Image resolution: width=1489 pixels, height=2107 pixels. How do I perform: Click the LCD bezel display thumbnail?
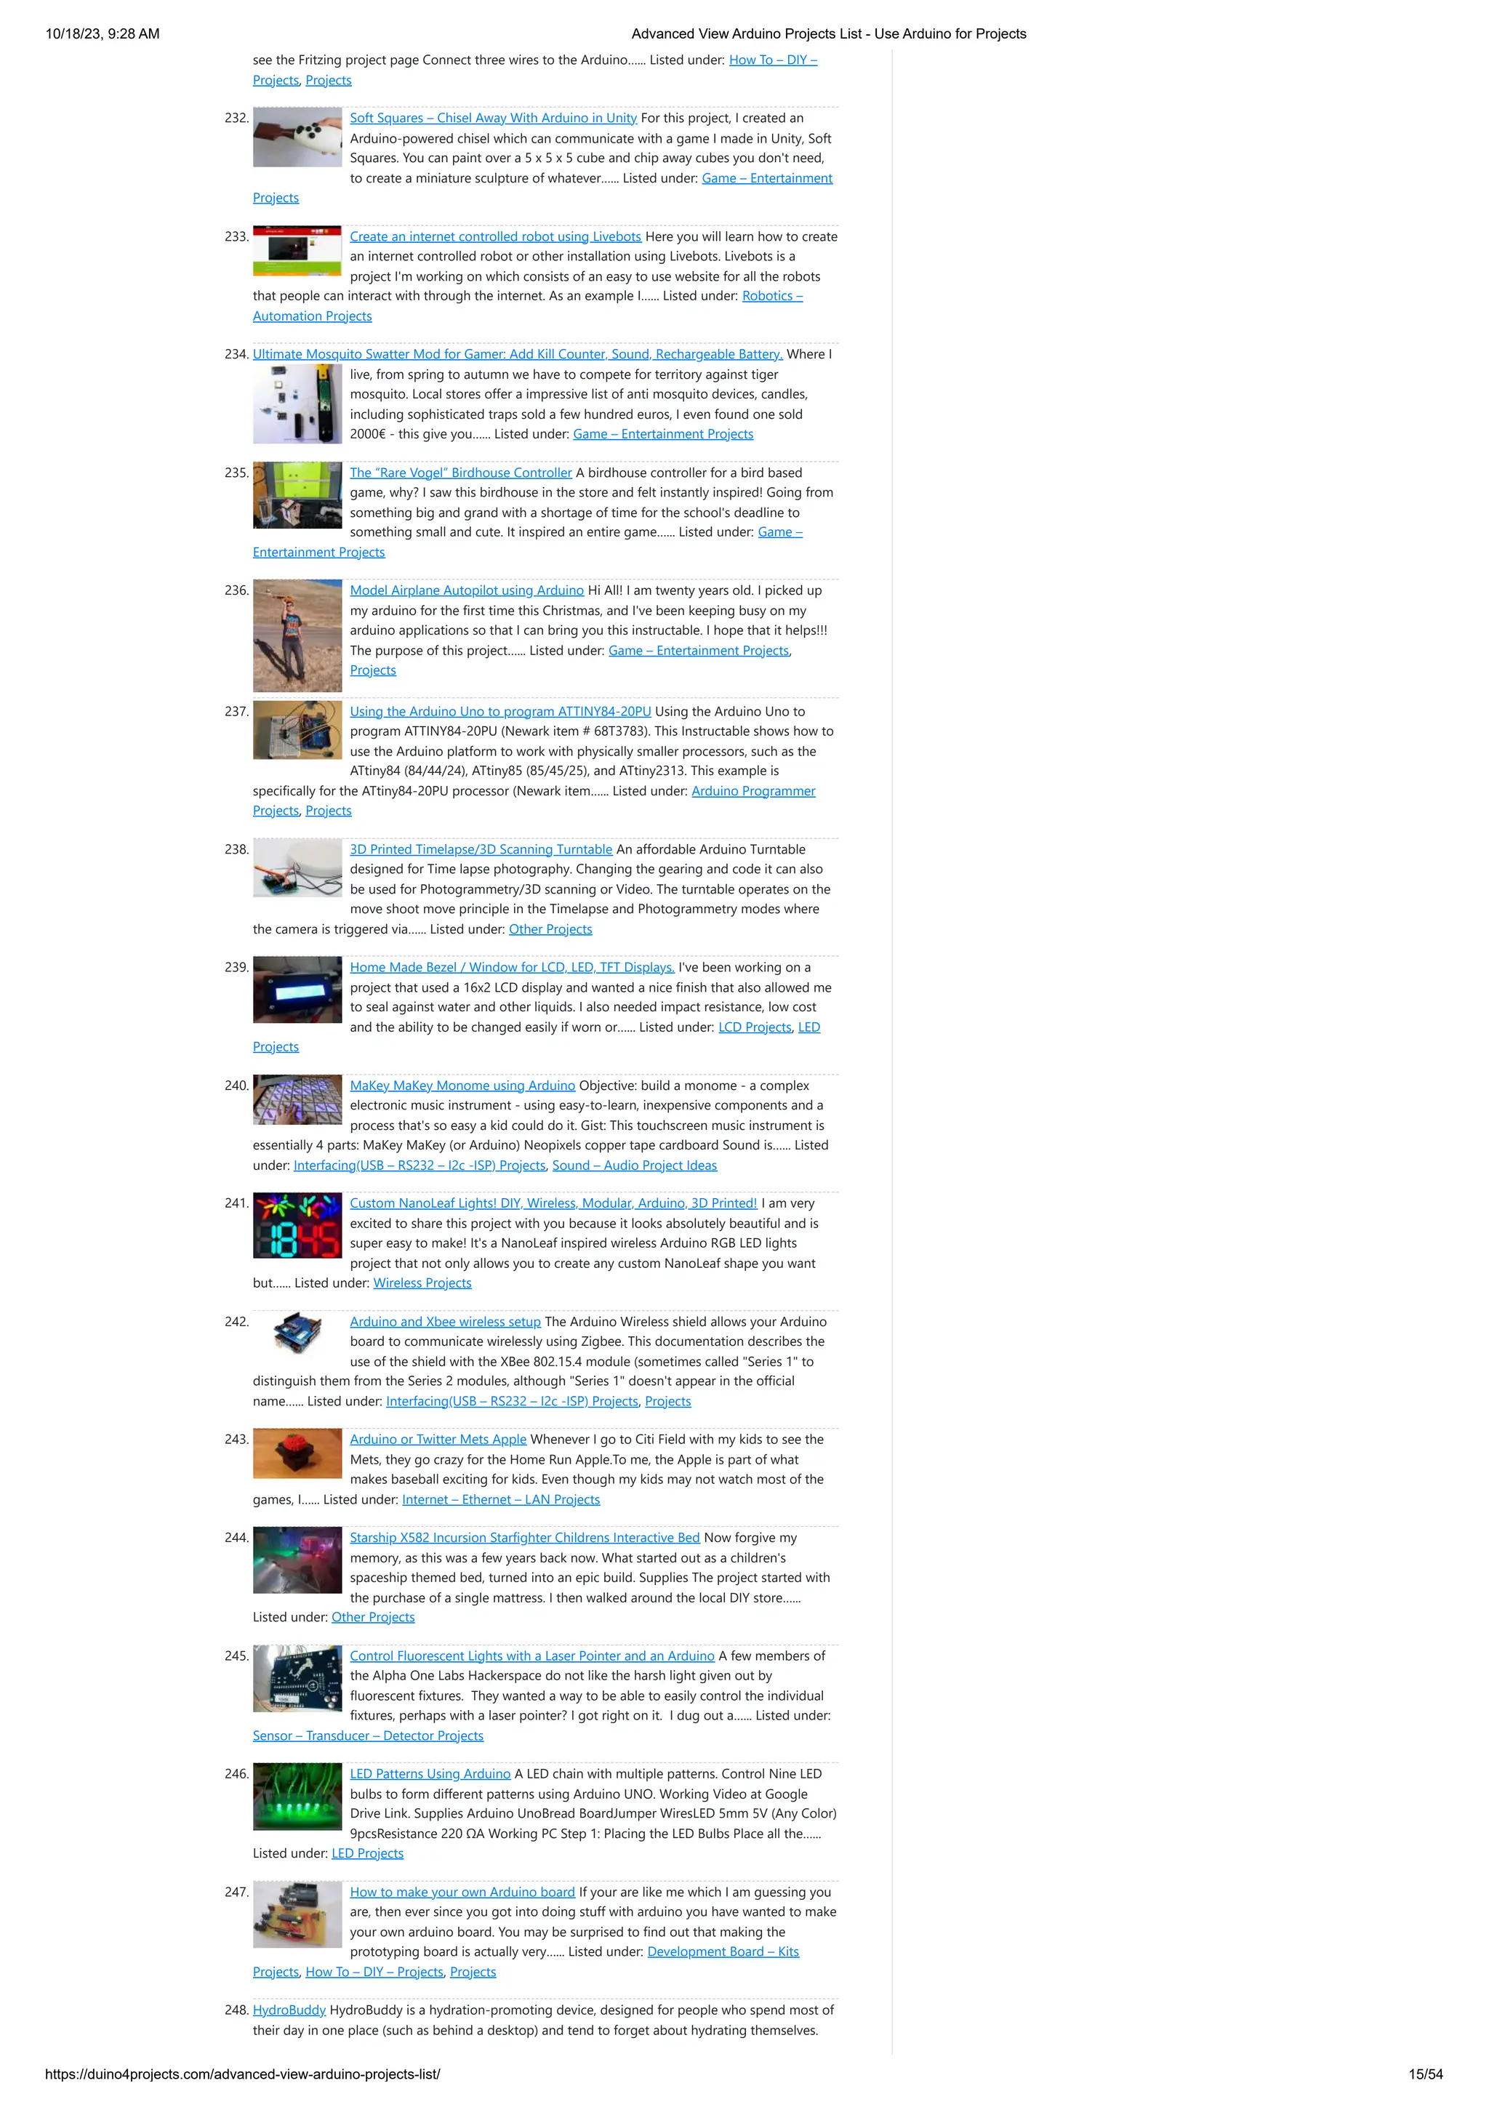[297, 990]
